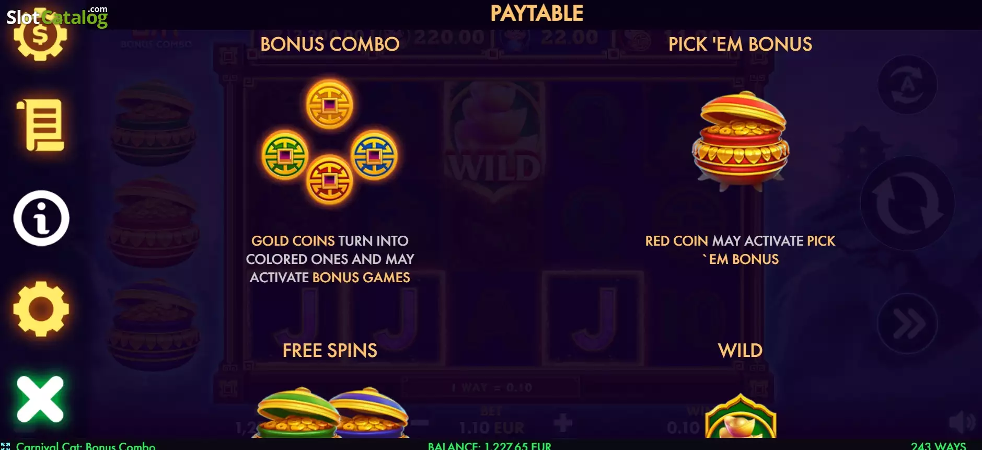Select the Bonus Combo heading
Viewport: 982px width, 450px height.
coord(330,44)
